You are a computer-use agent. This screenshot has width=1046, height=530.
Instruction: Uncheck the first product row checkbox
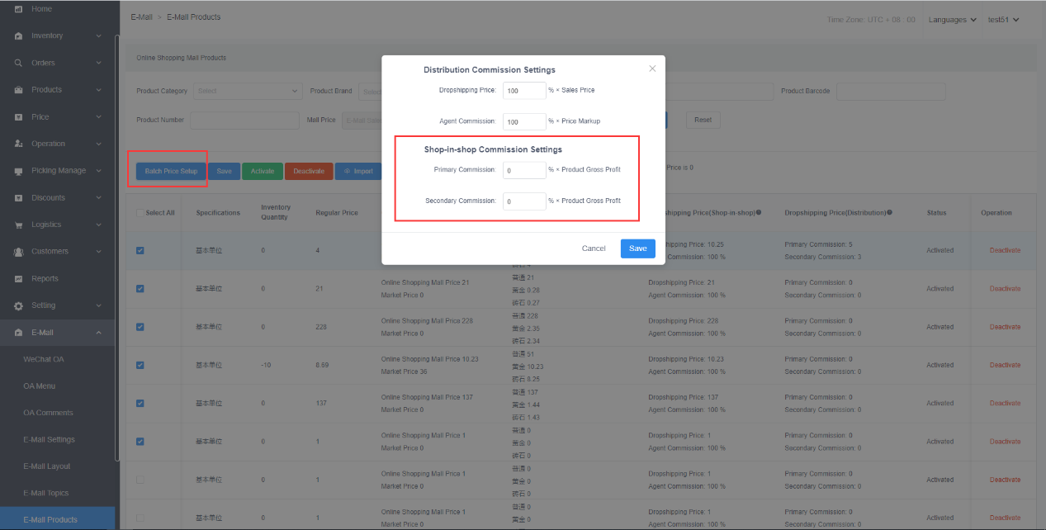tap(140, 250)
